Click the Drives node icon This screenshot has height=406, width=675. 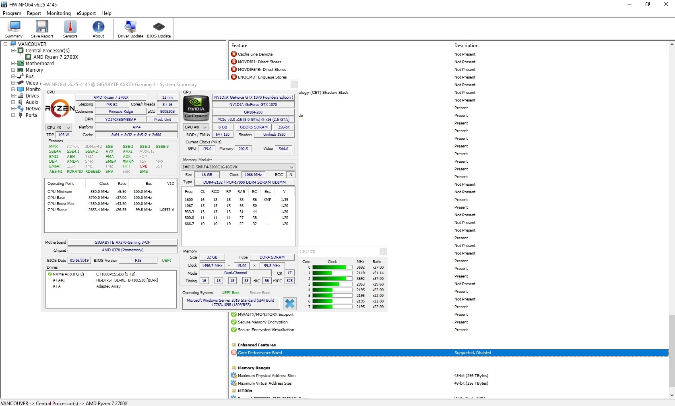click(21, 95)
